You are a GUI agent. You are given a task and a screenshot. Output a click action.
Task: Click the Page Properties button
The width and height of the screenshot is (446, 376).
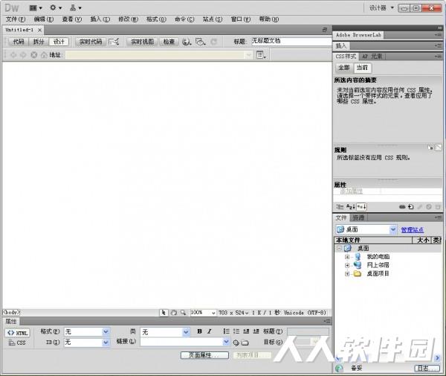coord(204,355)
